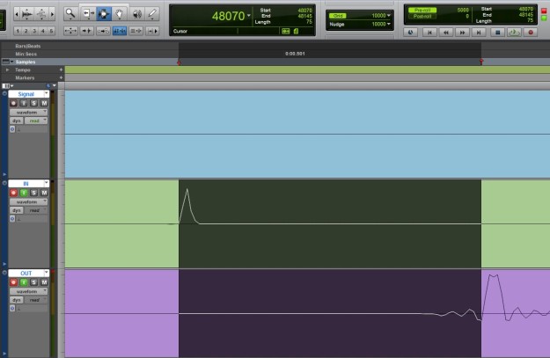The image size is (550, 358).
Task: Open Nudge value 10000 dropdown
Action: tap(389, 24)
